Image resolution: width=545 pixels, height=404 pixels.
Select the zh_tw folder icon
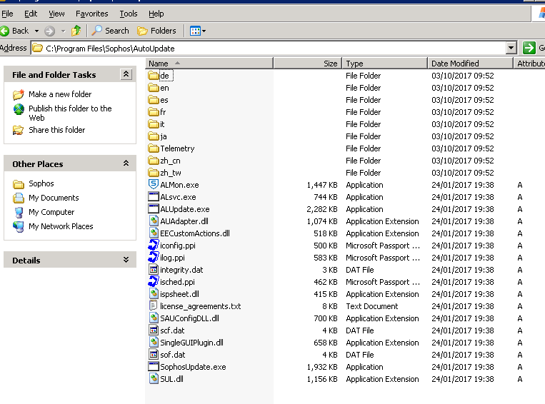[x=153, y=173]
